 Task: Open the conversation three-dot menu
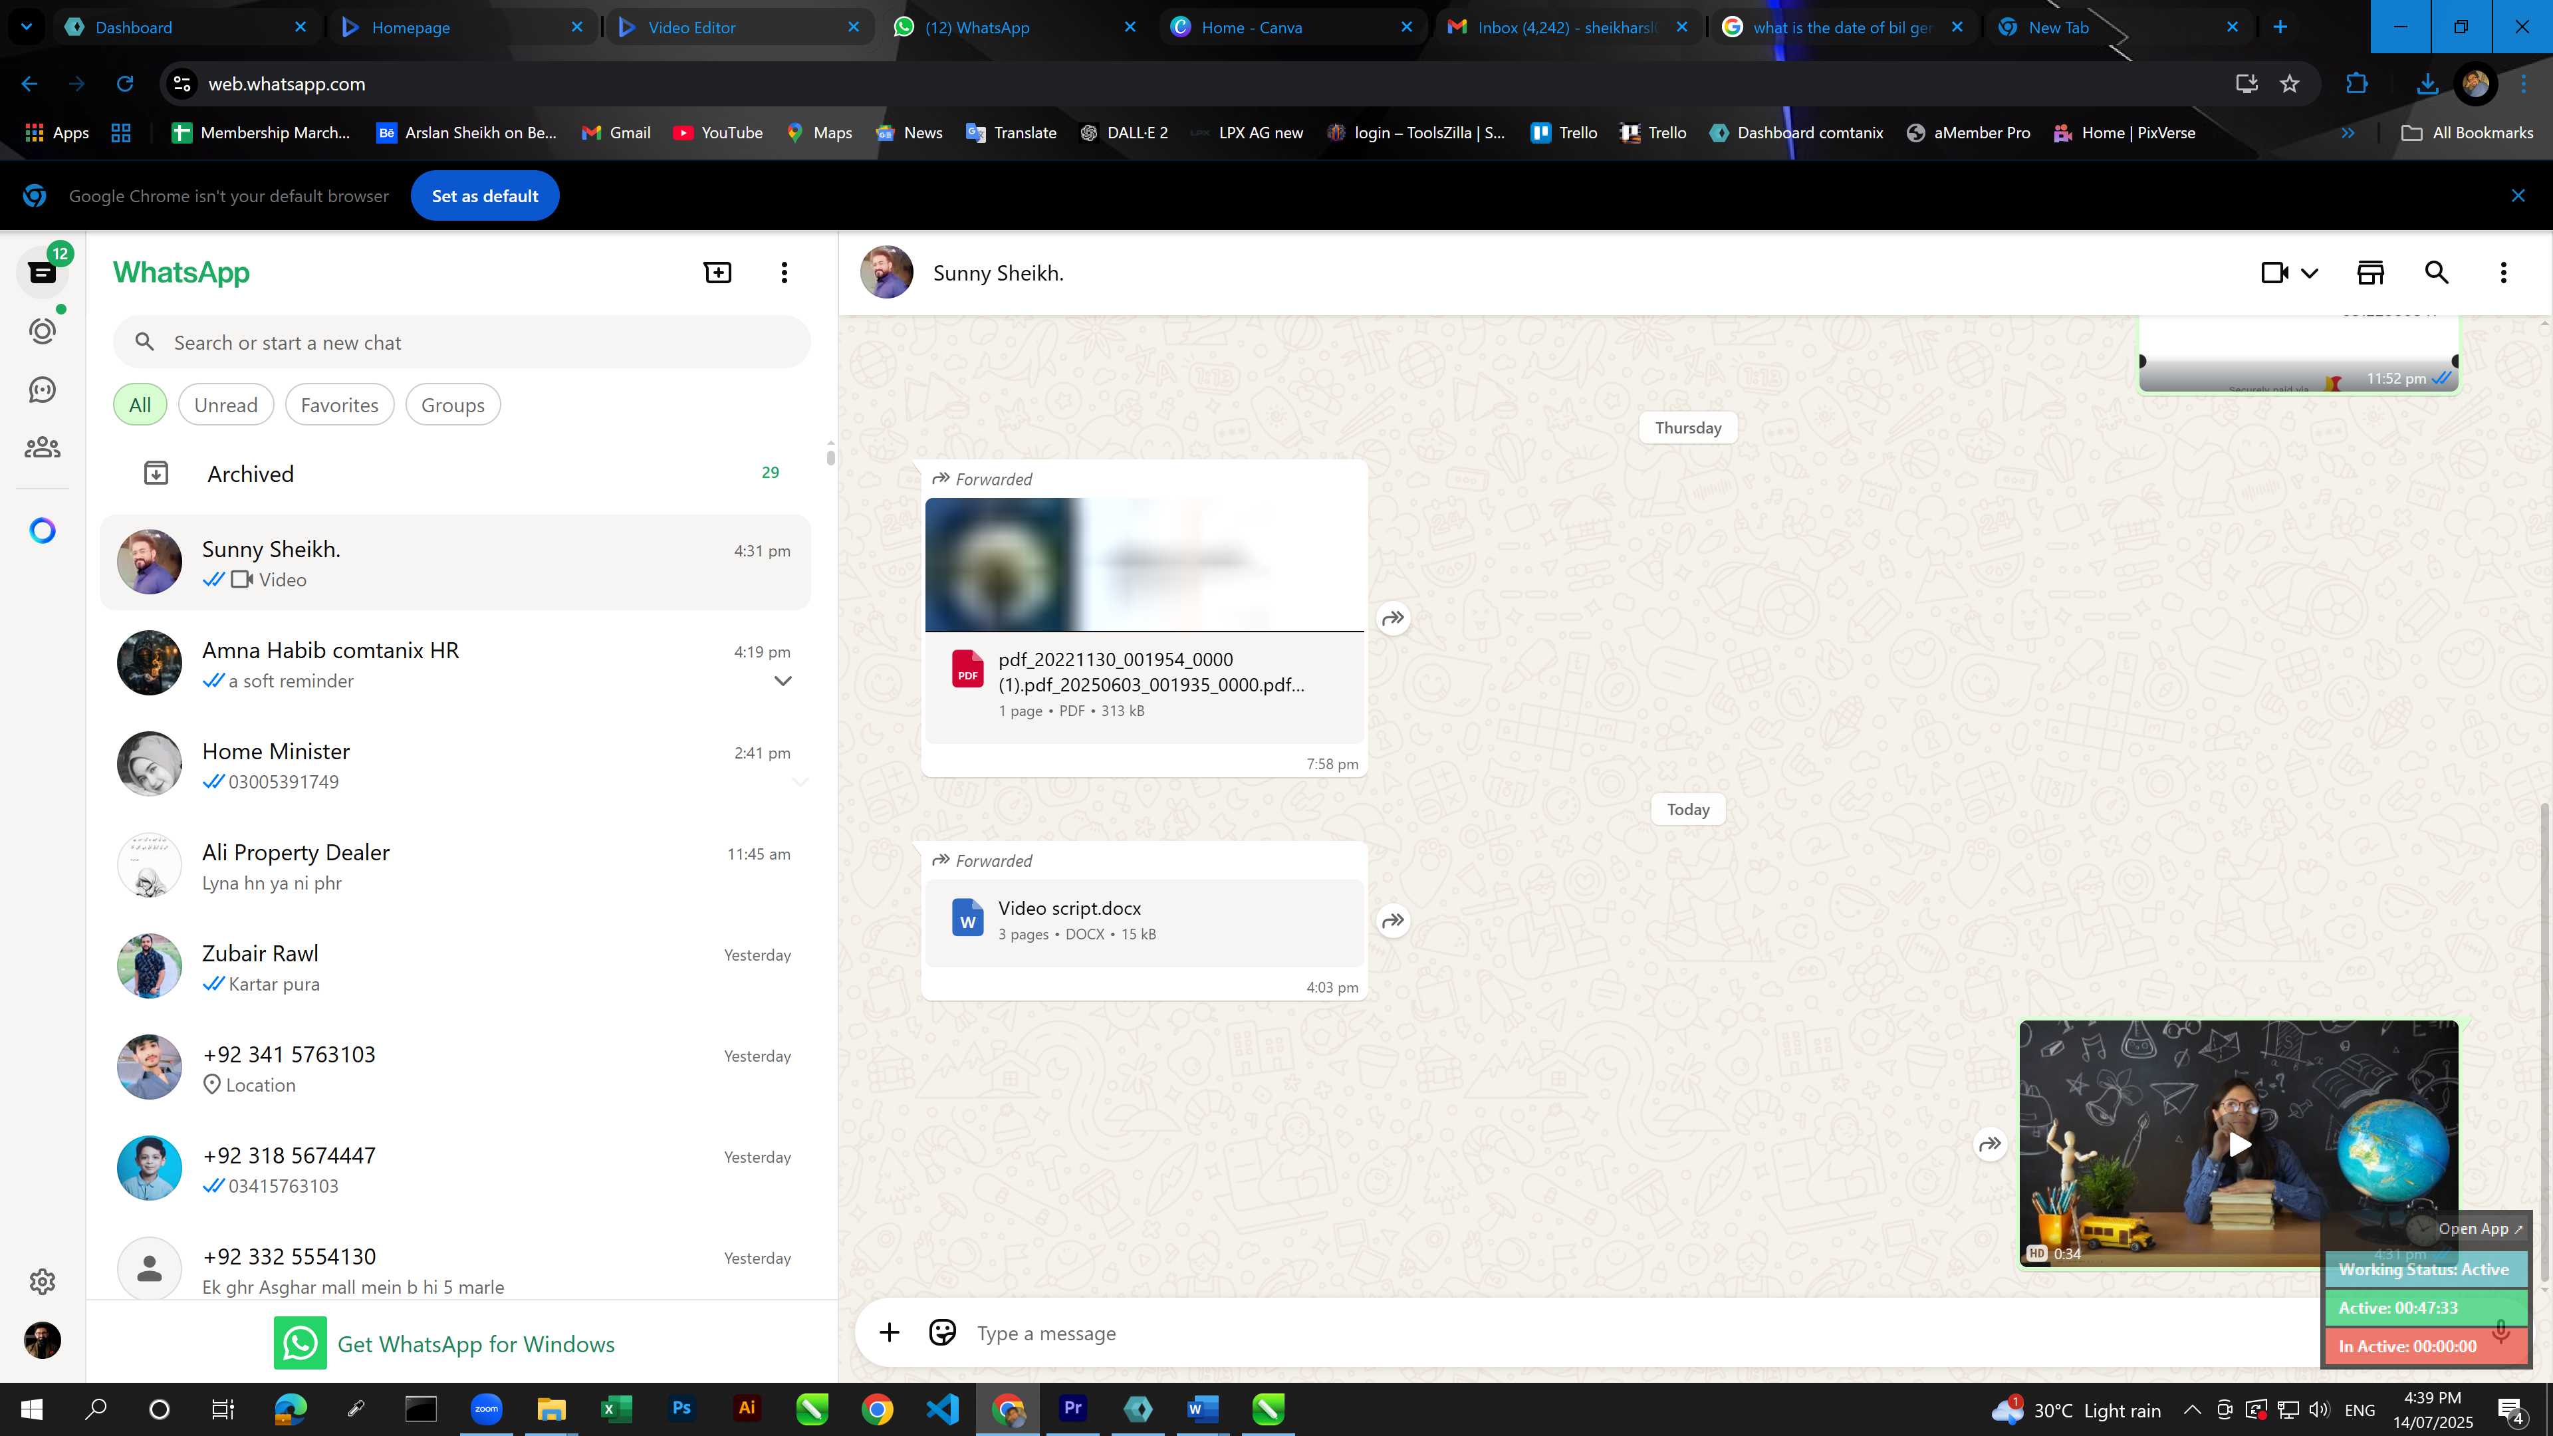(x=2503, y=273)
